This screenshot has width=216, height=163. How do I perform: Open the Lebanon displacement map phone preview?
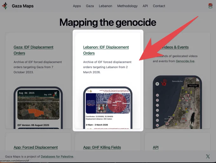click(108, 108)
